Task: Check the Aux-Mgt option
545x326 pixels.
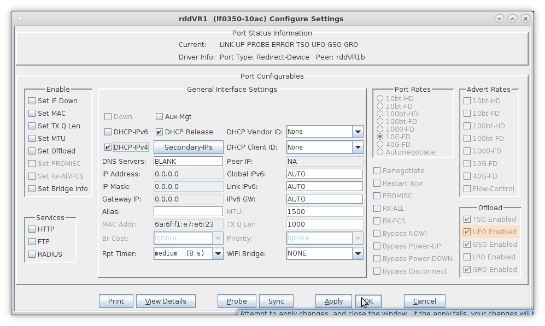Action: [160, 117]
